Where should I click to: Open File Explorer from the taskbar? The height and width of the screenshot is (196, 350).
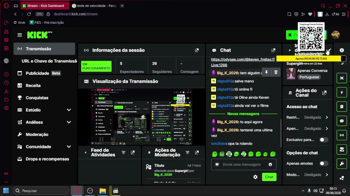pyautogui.click(x=103, y=191)
